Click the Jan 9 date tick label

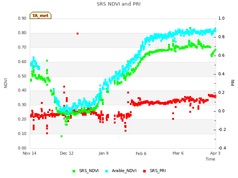click(x=103, y=153)
